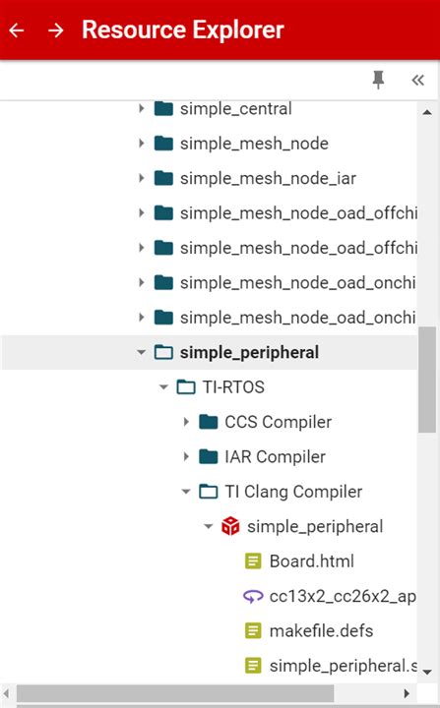Click the makefile.defs file icon
The image size is (440, 708).
253,630
